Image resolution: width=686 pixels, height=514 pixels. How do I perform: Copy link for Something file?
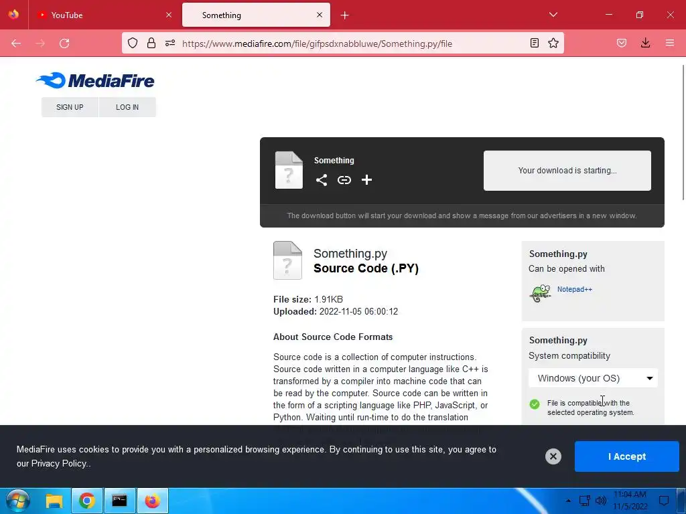click(344, 180)
